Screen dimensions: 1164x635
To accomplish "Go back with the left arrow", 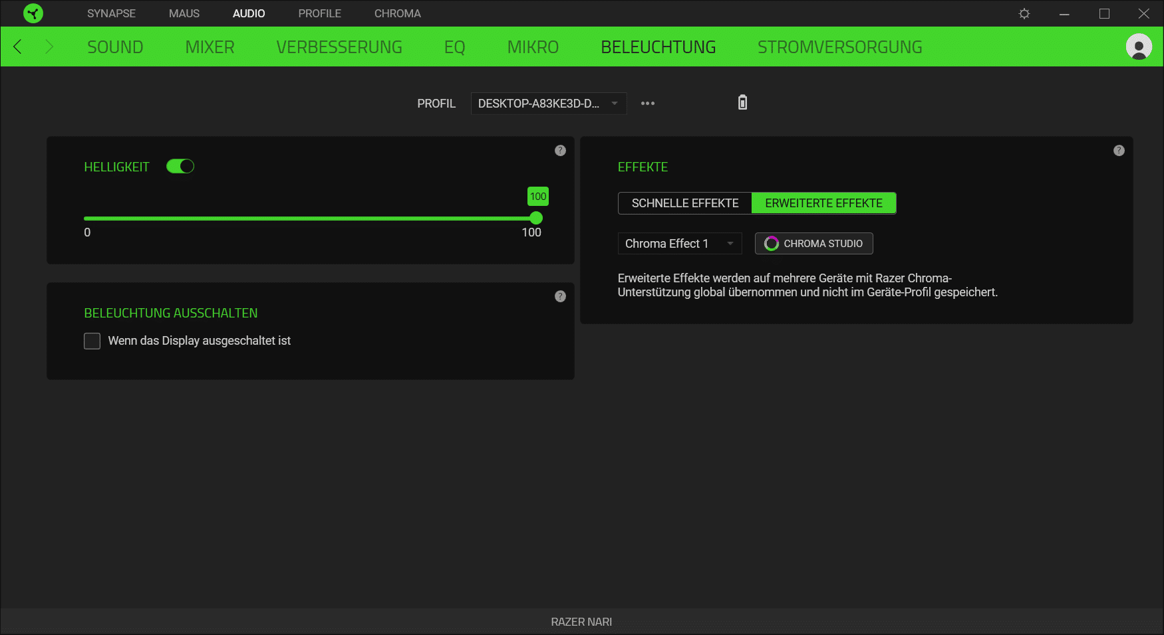I will tap(18, 46).
